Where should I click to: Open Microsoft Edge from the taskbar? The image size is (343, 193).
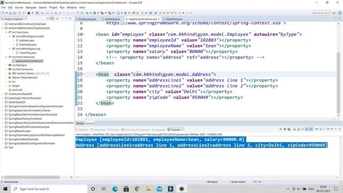(x=115, y=189)
